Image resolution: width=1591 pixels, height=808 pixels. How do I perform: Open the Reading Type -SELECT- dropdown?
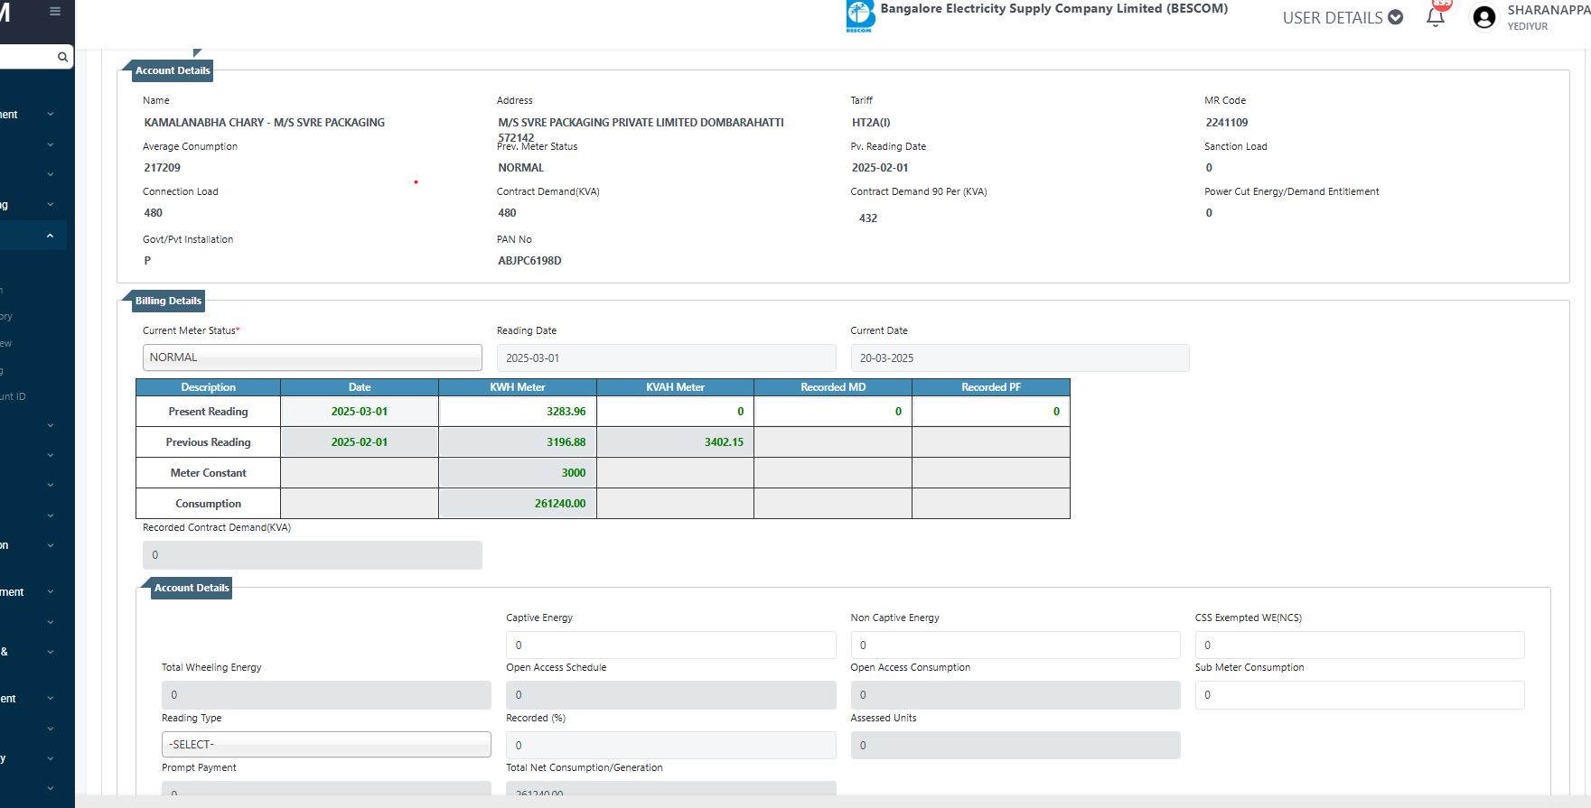pos(326,745)
